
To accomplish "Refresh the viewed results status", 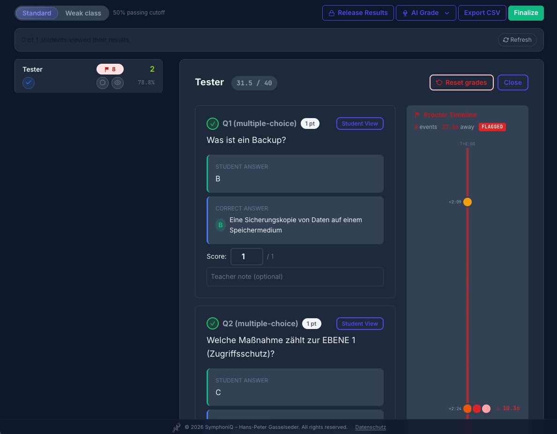I will coord(517,40).
